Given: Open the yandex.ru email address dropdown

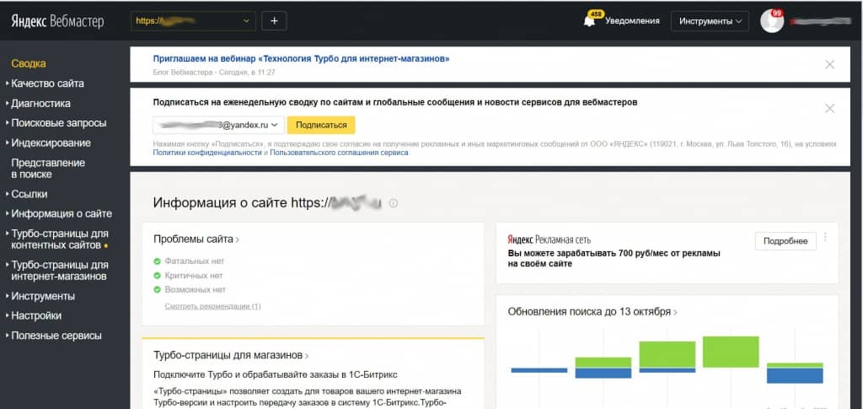Looking at the screenshot, I should tap(217, 125).
